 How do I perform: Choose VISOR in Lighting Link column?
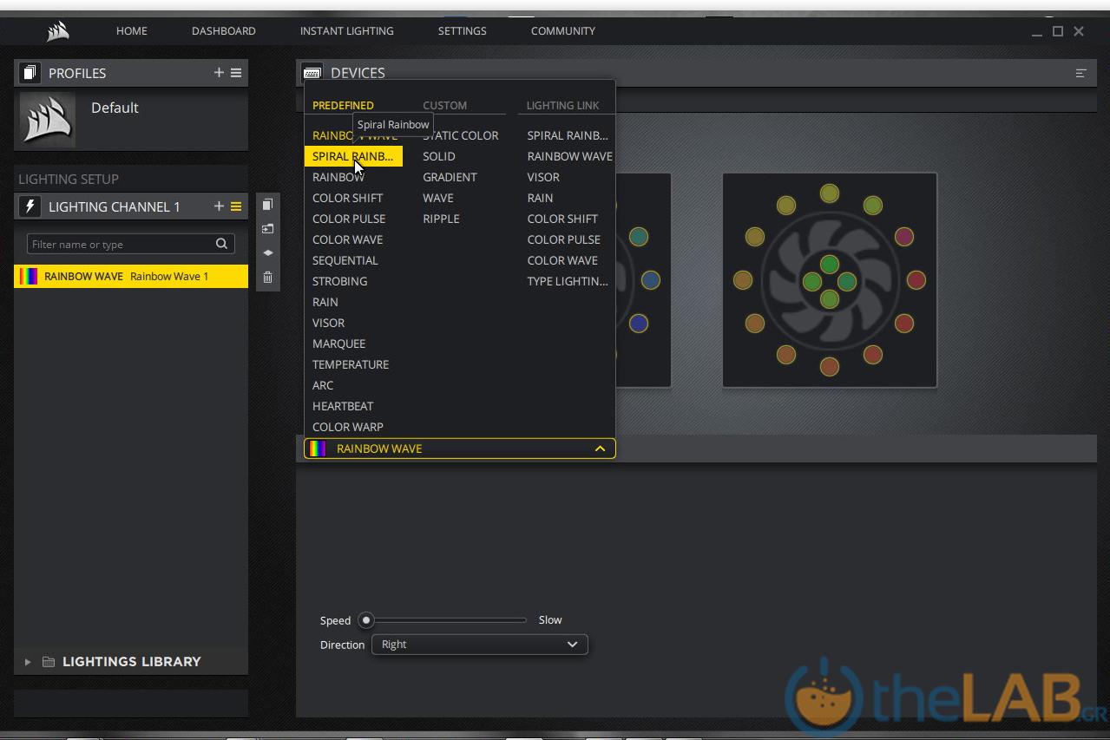click(x=543, y=177)
